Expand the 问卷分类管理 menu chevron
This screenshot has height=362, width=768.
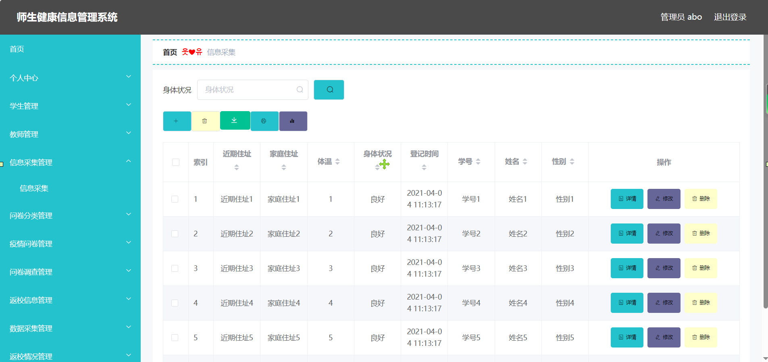[129, 214]
